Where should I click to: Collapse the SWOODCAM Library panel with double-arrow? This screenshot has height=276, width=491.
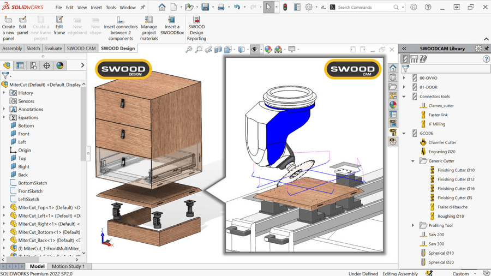click(x=404, y=49)
